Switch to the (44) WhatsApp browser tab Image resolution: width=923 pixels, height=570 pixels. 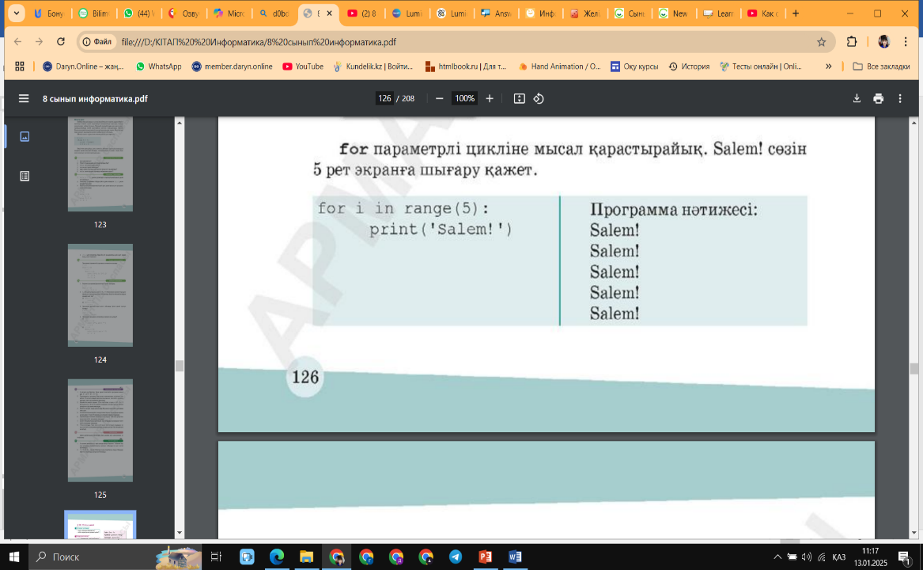click(x=138, y=13)
